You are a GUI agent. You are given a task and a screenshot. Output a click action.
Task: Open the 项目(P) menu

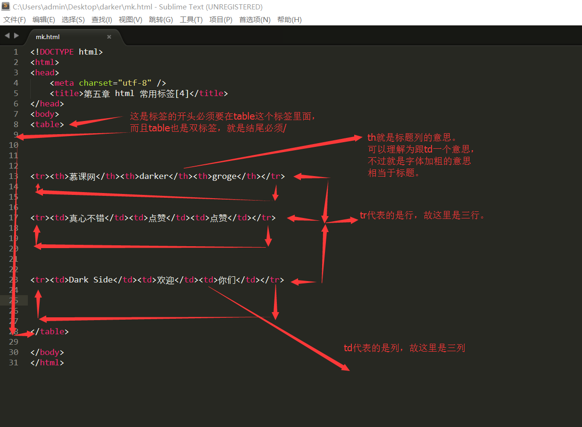point(221,20)
